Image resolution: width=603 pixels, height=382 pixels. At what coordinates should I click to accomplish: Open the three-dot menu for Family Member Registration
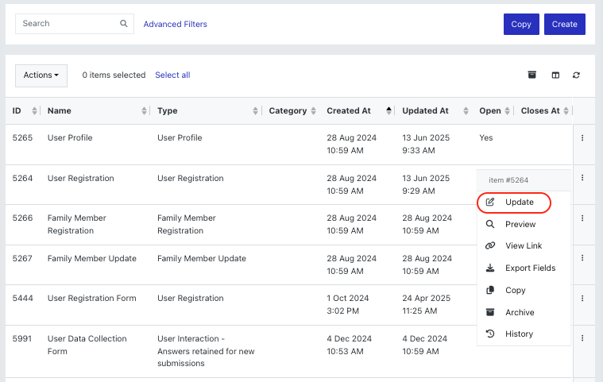[582, 218]
